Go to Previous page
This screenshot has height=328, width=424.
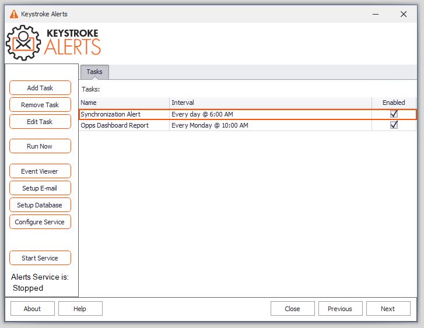click(341, 309)
